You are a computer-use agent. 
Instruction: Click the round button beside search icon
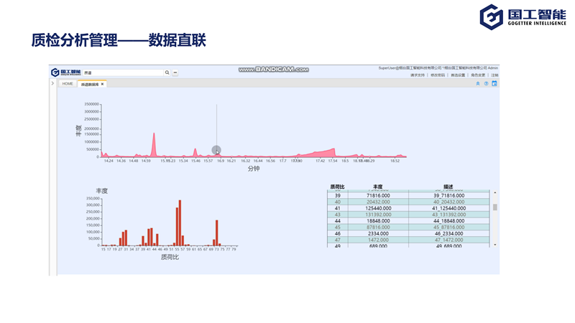(x=175, y=72)
